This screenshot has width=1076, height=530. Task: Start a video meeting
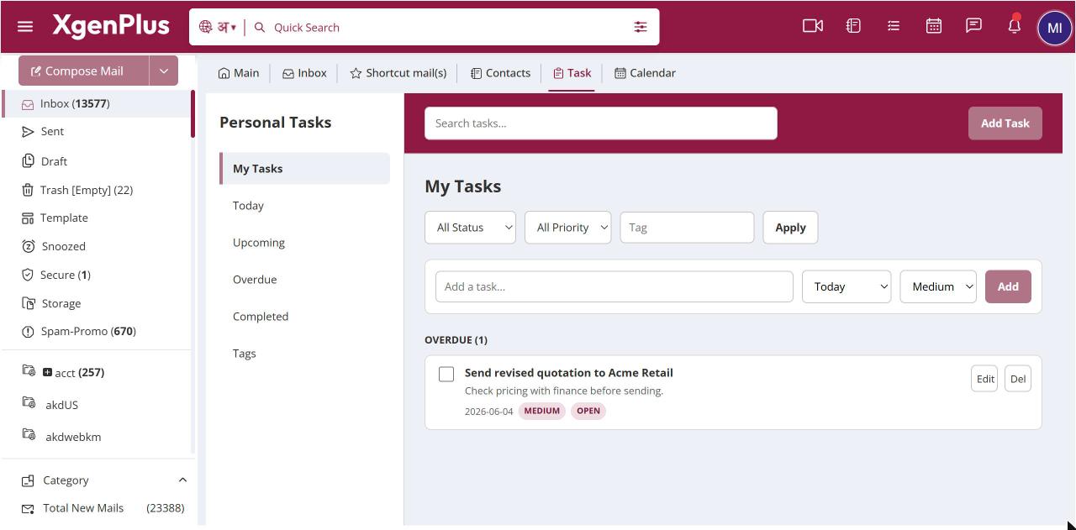(813, 26)
